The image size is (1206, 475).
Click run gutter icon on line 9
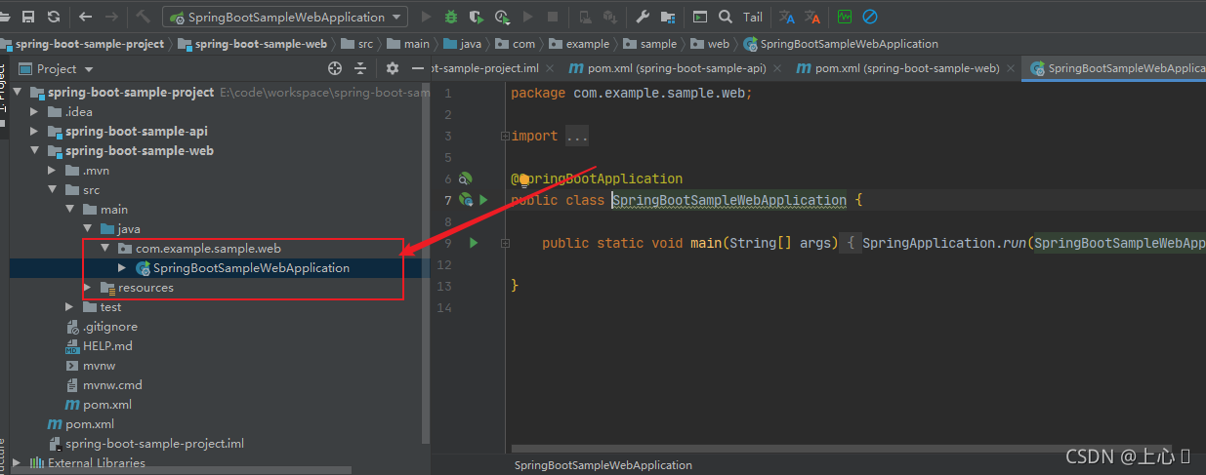[475, 243]
